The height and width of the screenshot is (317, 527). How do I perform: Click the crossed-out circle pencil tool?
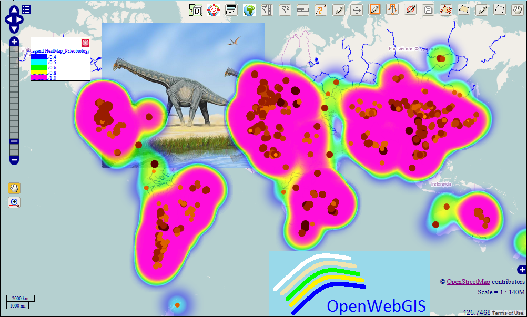click(410, 9)
